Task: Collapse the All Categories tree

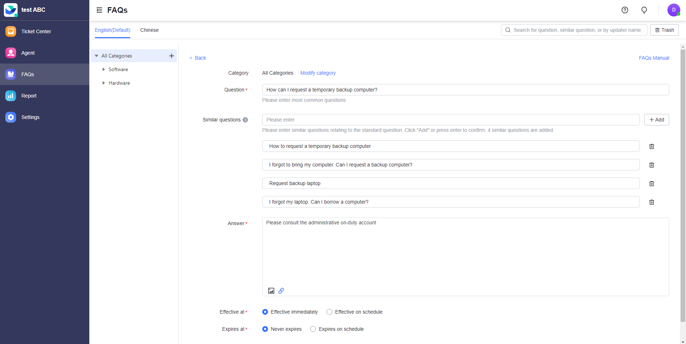Action: click(96, 56)
